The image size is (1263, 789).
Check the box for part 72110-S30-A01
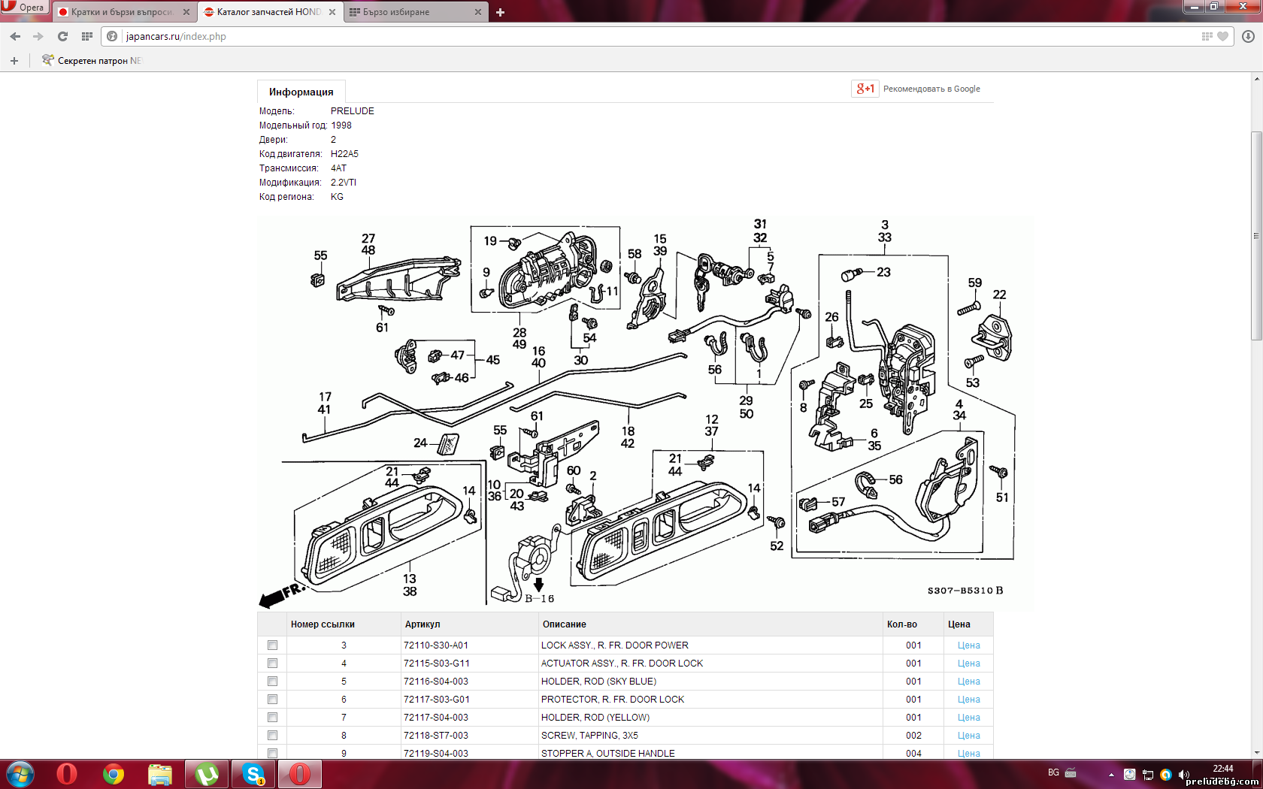[x=272, y=645]
